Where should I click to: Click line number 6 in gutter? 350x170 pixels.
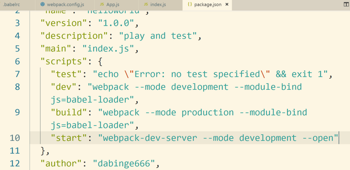[x=17, y=61]
